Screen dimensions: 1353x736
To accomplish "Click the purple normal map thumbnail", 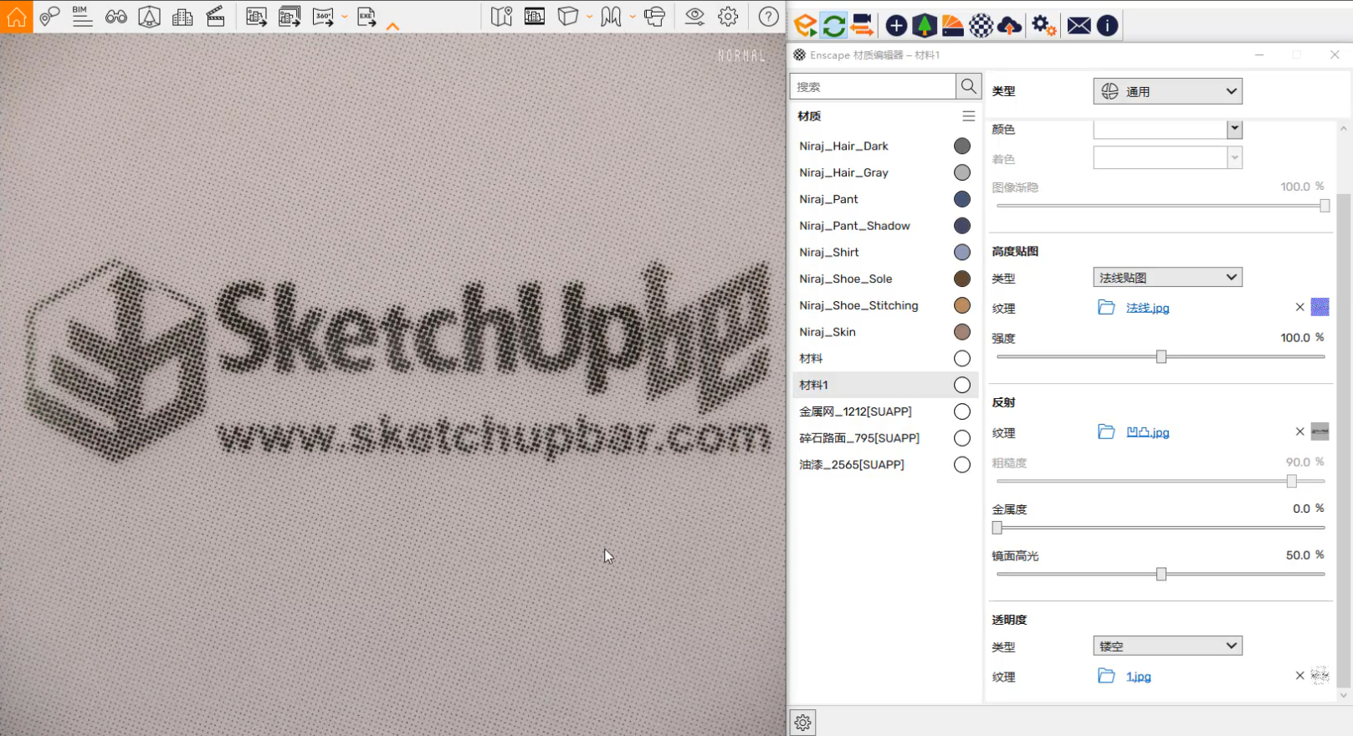I will click(1320, 307).
